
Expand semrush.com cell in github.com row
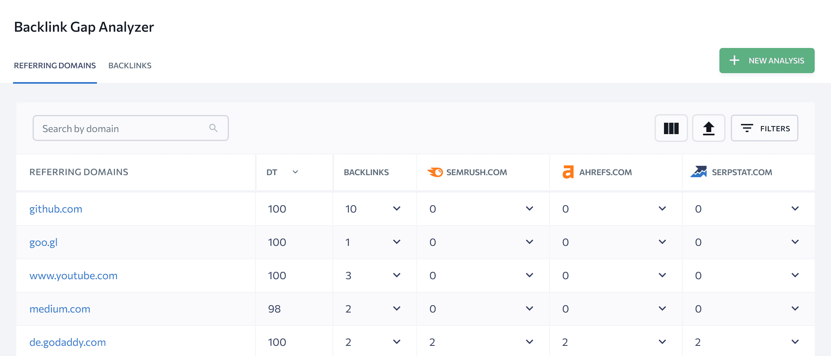[530, 208]
